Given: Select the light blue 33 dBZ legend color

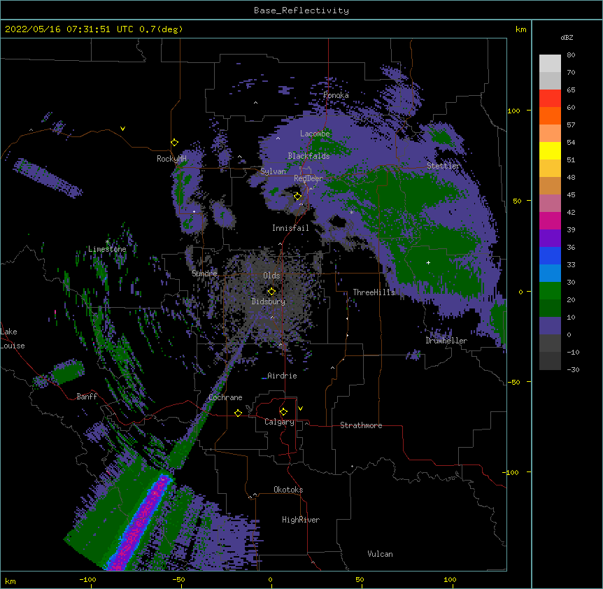Looking at the screenshot, I should click(x=550, y=273).
